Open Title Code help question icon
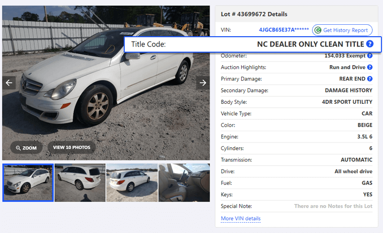Viewport: 383px width, 233px height. (370, 44)
